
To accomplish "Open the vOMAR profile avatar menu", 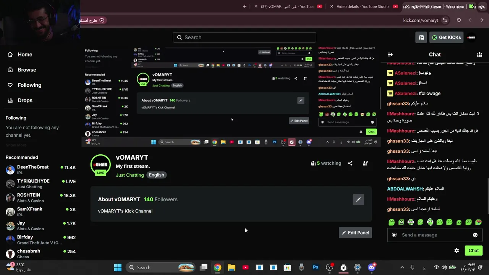I will click(x=471, y=37).
